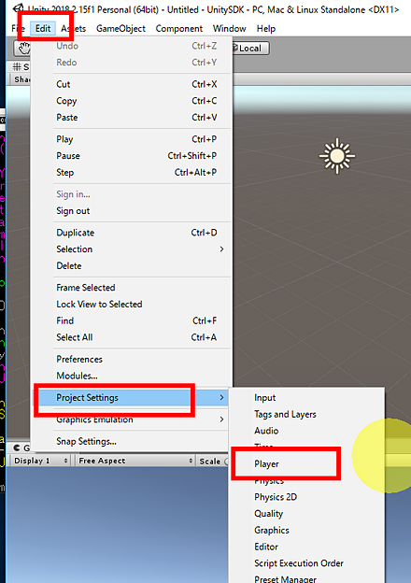Toggle the Local handle orientation button
Viewport: 411px width, 583px height.
(x=249, y=49)
